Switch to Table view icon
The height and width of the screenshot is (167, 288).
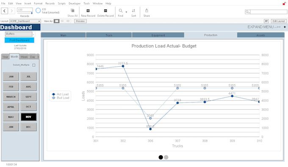tap(68, 21)
